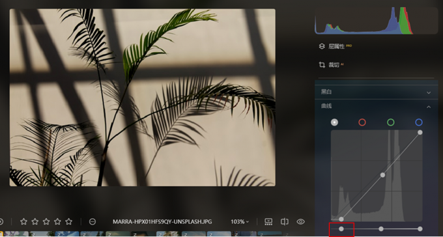
Task: Click the circled minus reject icon
Action: coord(93,222)
